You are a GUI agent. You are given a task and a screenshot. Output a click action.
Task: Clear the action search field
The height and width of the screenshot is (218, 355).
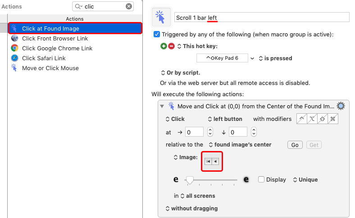pyautogui.click(x=129, y=6)
